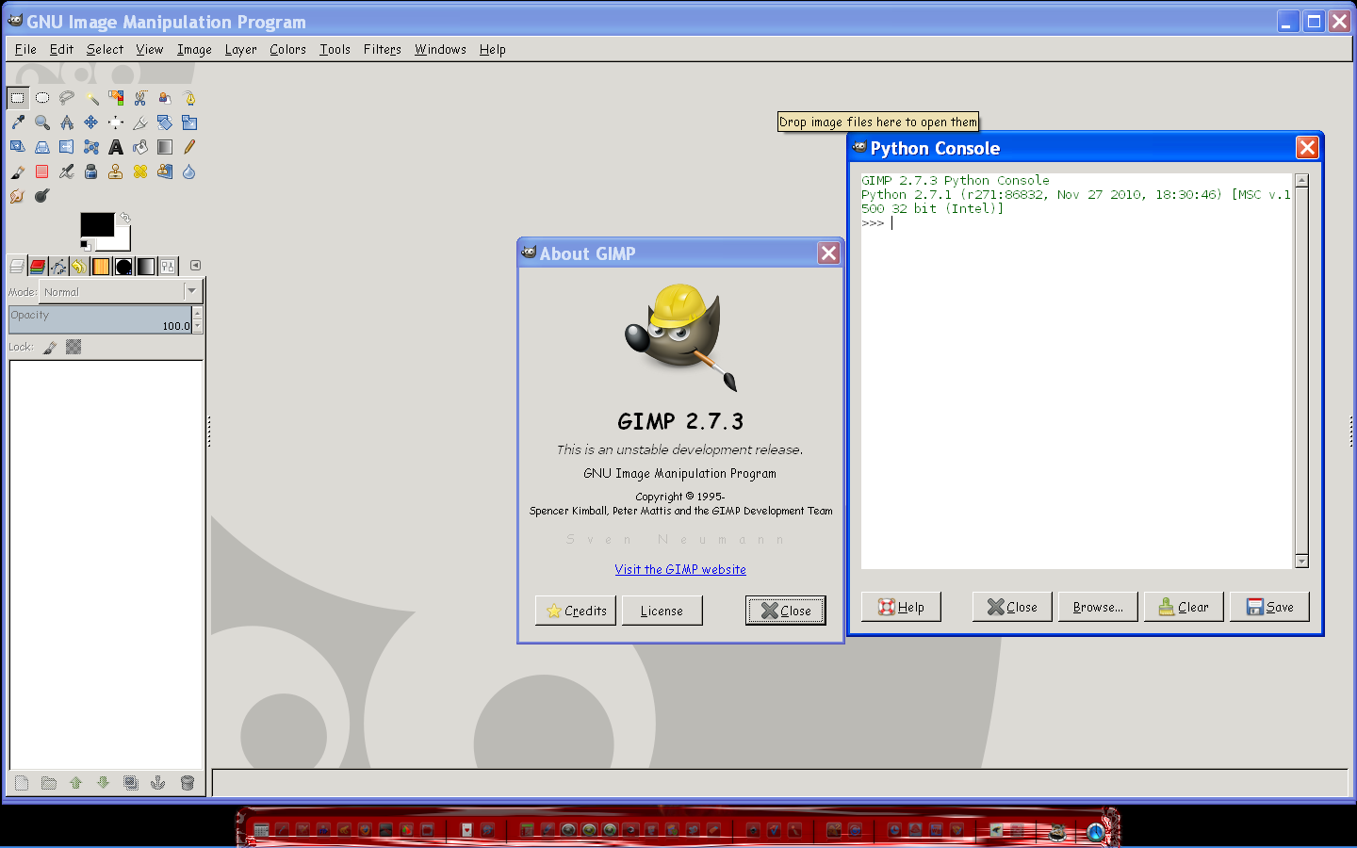The image size is (1357, 848).
Task: Activate the Paths tool in the toolbox
Action: (189, 98)
